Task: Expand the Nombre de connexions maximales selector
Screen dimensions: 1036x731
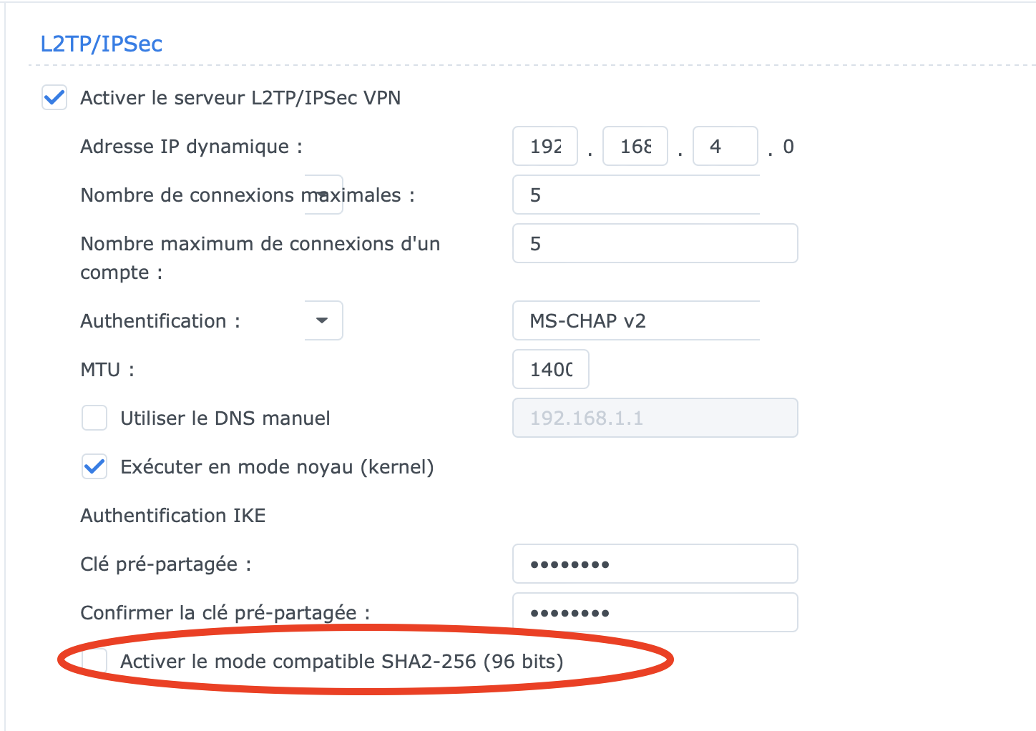Action: [x=635, y=195]
